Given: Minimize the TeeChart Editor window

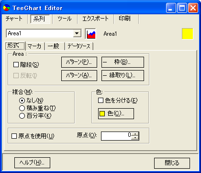Looking at the screenshot, I should [171, 8].
